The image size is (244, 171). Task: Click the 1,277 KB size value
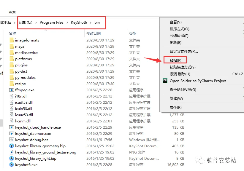click(x=177, y=115)
